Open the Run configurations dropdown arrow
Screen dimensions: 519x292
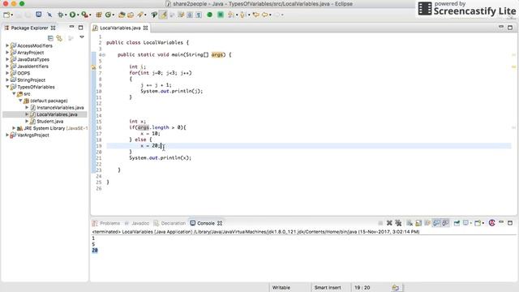point(78,15)
